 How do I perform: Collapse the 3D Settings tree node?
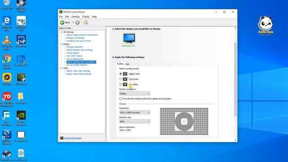pyautogui.click(x=61, y=32)
